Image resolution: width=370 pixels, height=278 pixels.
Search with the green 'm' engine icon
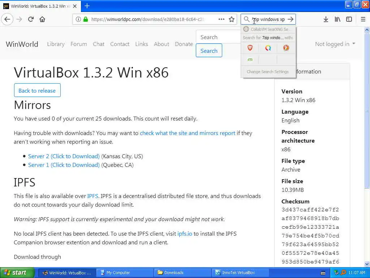250,59
